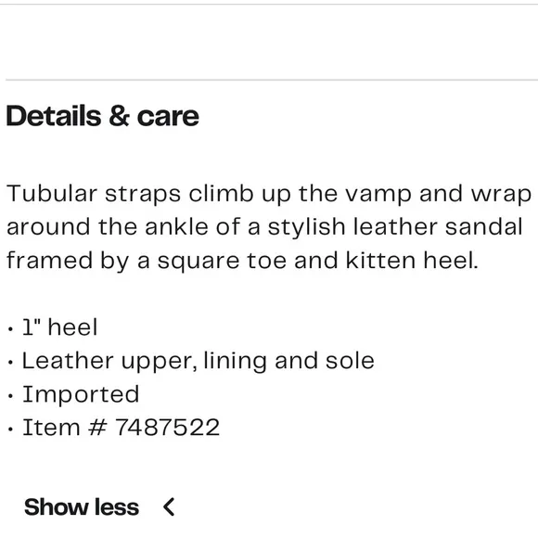Click the first description line starting with Tubular
Image resolution: width=538 pixels, height=538 pixels.
(x=269, y=194)
